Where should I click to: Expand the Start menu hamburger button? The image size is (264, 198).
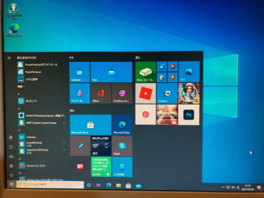tap(9, 58)
